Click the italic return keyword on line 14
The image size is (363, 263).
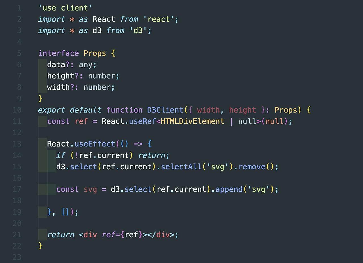point(152,156)
